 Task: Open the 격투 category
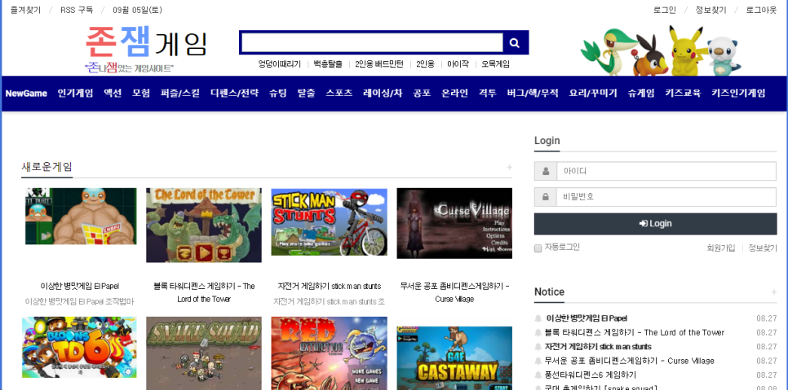click(x=488, y=94)
